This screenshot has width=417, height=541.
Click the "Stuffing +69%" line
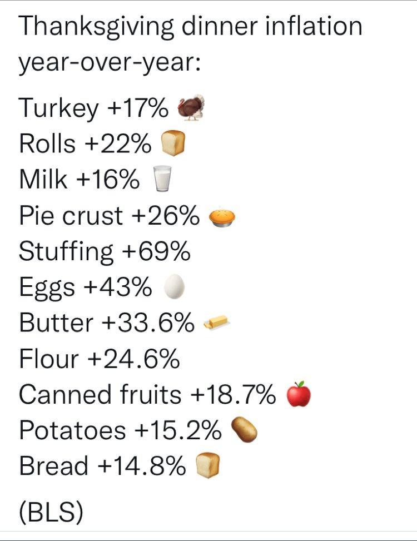105,252
